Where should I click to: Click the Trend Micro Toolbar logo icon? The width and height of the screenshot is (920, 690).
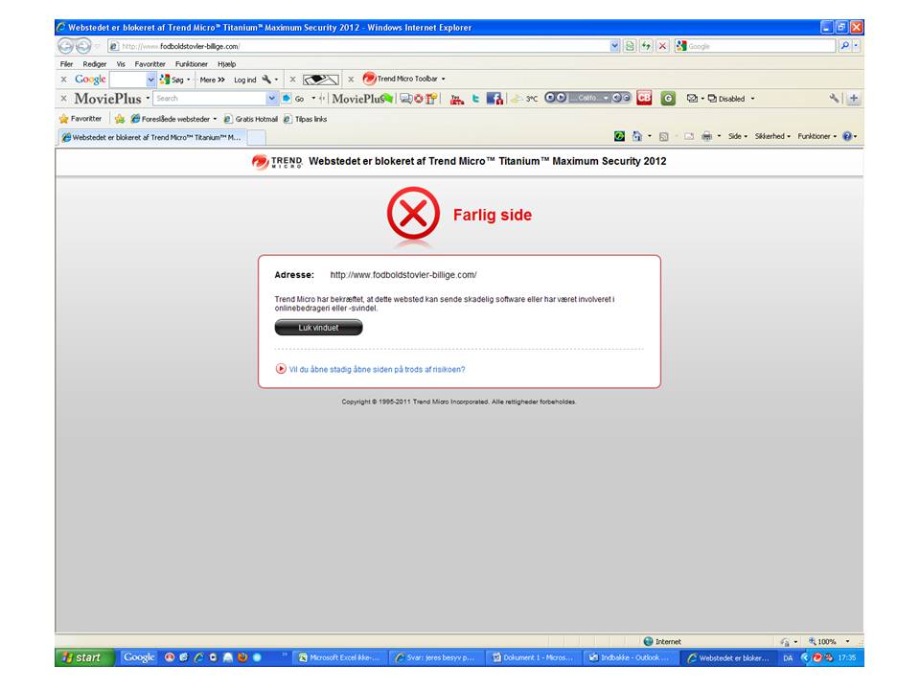(369, 79)
